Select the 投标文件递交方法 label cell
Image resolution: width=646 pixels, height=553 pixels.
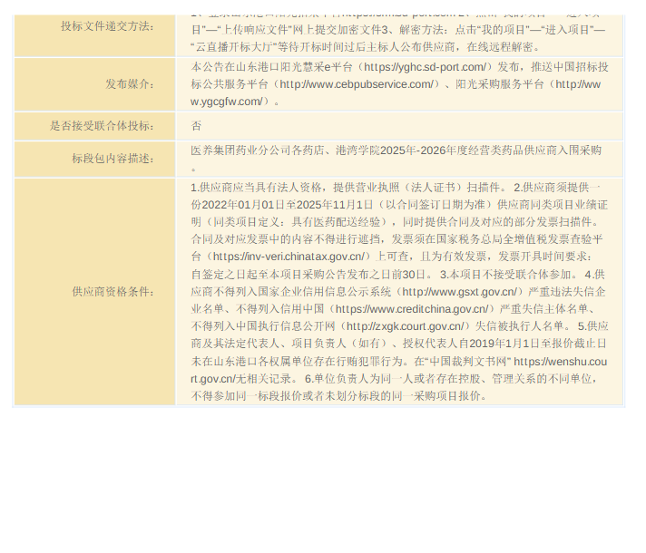tap(107, 26)
